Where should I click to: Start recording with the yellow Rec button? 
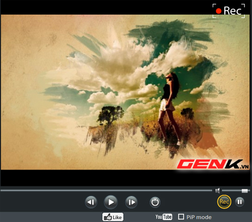pyautogui.click(x=224, y=202)
